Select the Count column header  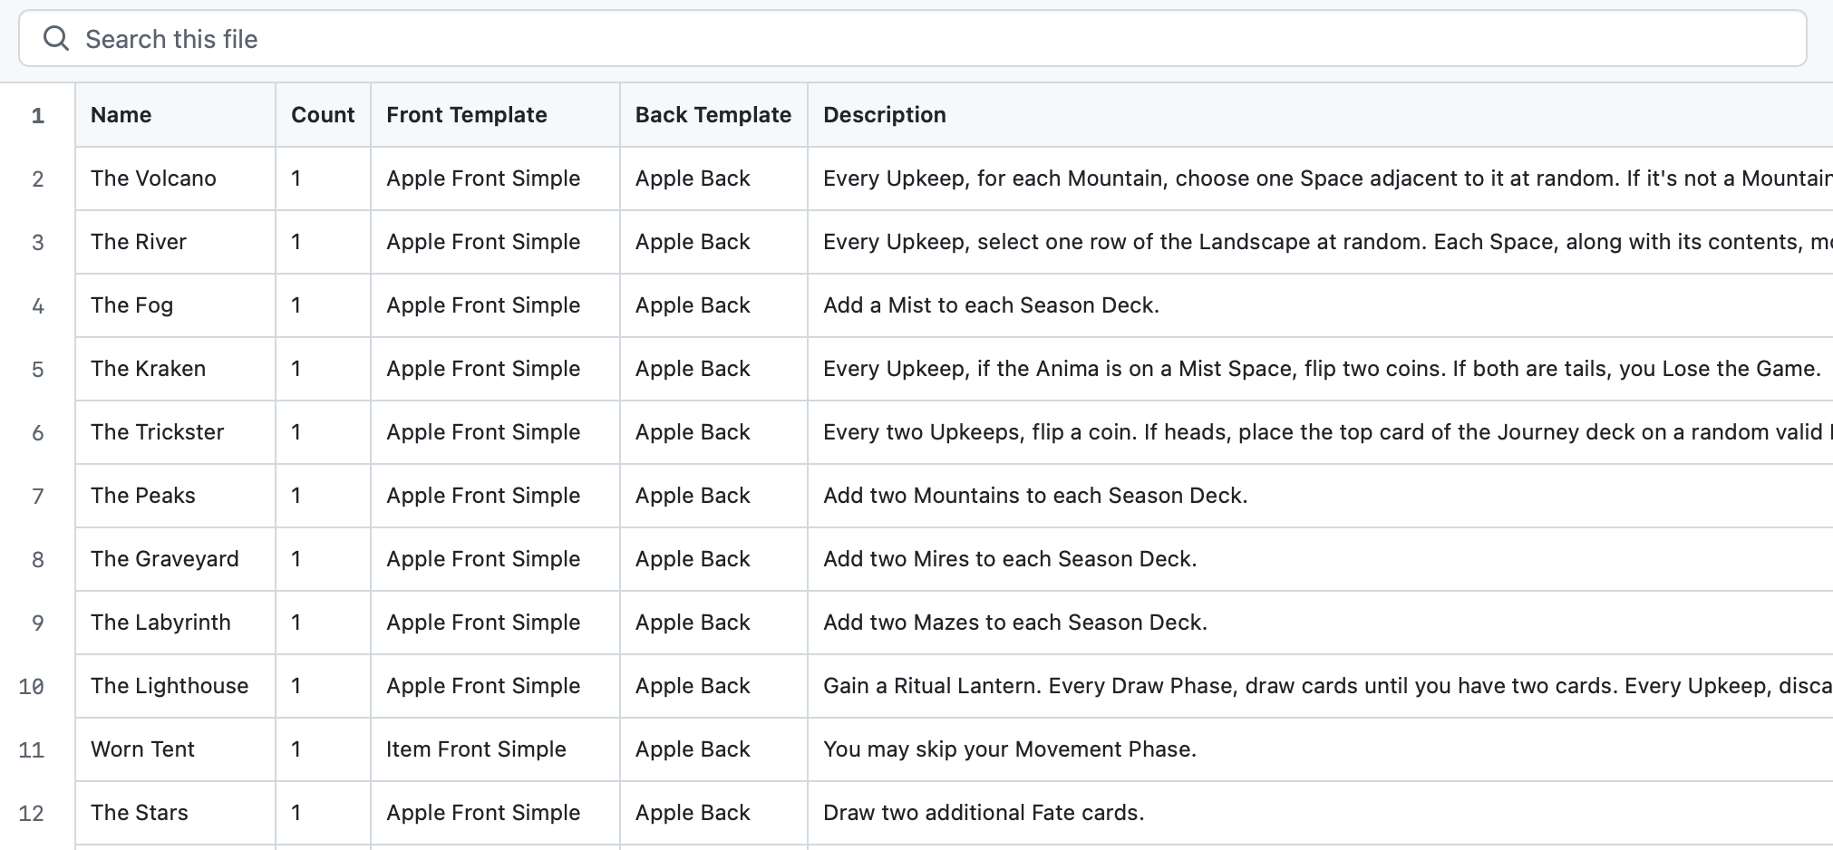pyautogui.click(x=322, y=115)
